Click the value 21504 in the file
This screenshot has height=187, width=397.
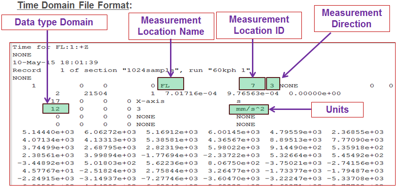click(x=96, y=93)
